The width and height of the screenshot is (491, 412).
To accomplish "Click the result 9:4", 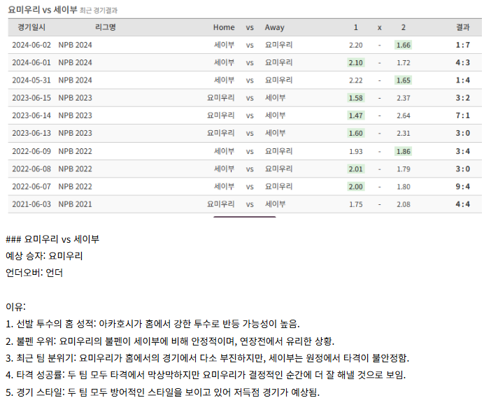I will click(x=463, y=187).
